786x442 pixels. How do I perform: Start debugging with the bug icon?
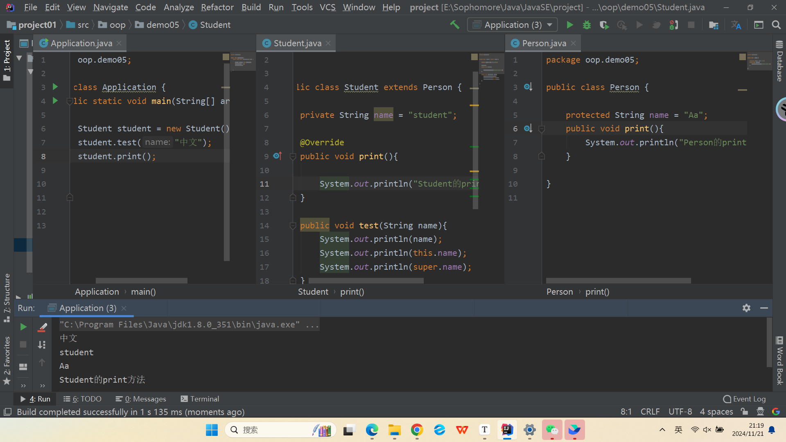(x=587, y=25)
